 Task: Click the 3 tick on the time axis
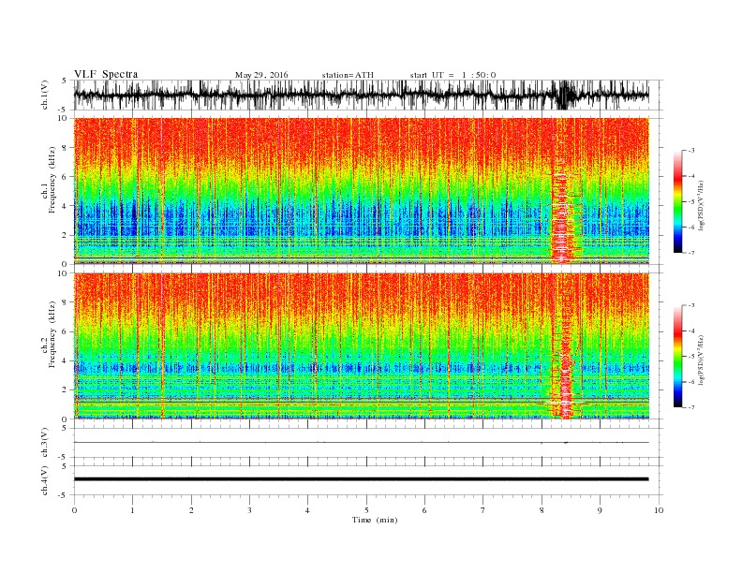tap(249, 510)
